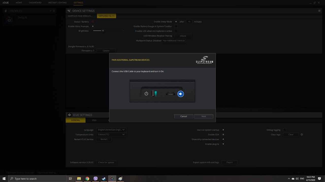The height and width of the screenshot is (182, 325).
Task: Open Steam from the taskbar
Action: pyautogui.click(x=104, y=179)
